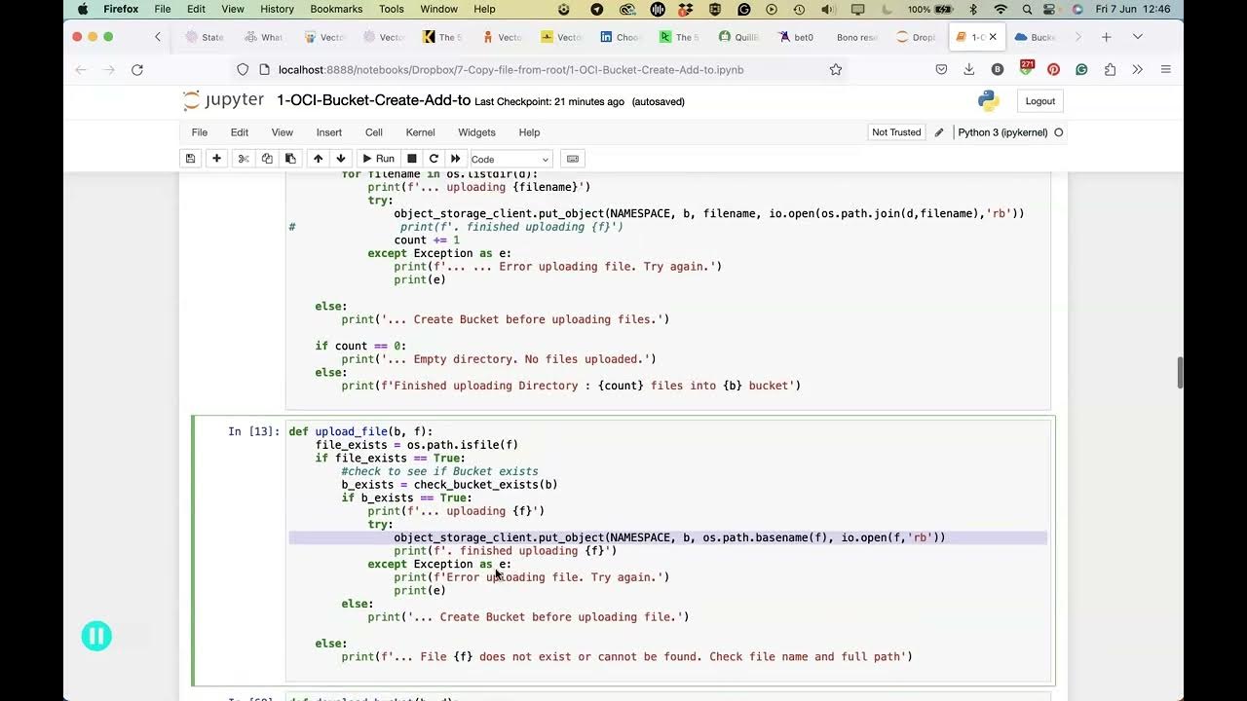Switch to the bet0 browser tab

797,37
